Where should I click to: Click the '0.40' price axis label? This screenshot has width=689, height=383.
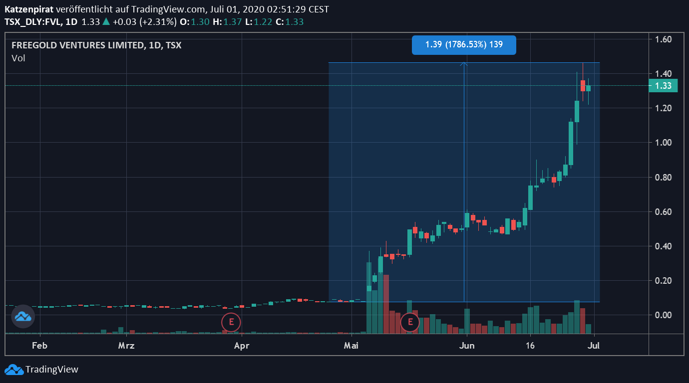(663, 246)
